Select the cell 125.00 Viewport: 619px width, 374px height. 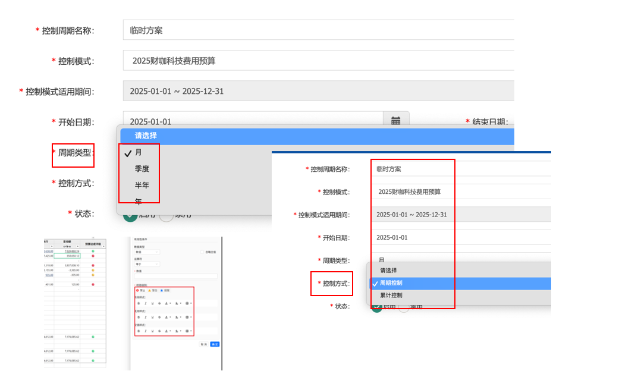(67, 284)
